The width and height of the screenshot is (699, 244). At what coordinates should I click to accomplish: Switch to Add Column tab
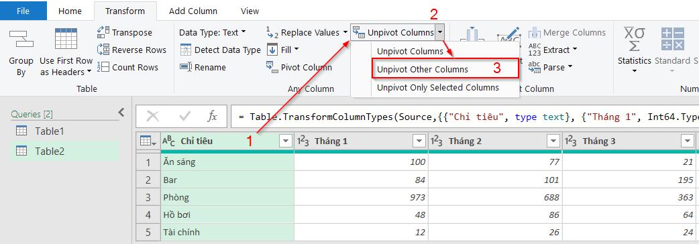coord(193,11)
